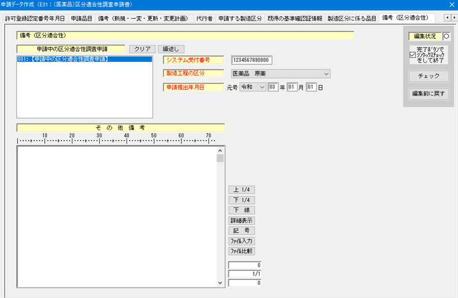The width and height of the screenshot is (458, 298).
Task: Click the 下線 button
Action: tap(242, 210)
